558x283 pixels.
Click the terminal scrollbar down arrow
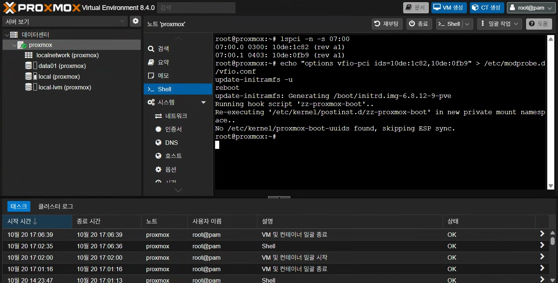pyautogui.click(x=551, y=186)
